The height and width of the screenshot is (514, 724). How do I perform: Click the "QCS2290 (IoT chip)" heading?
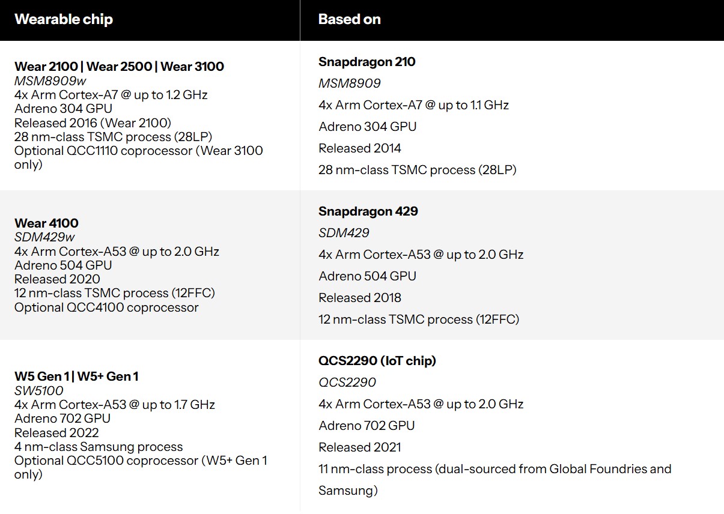point(377,361)
